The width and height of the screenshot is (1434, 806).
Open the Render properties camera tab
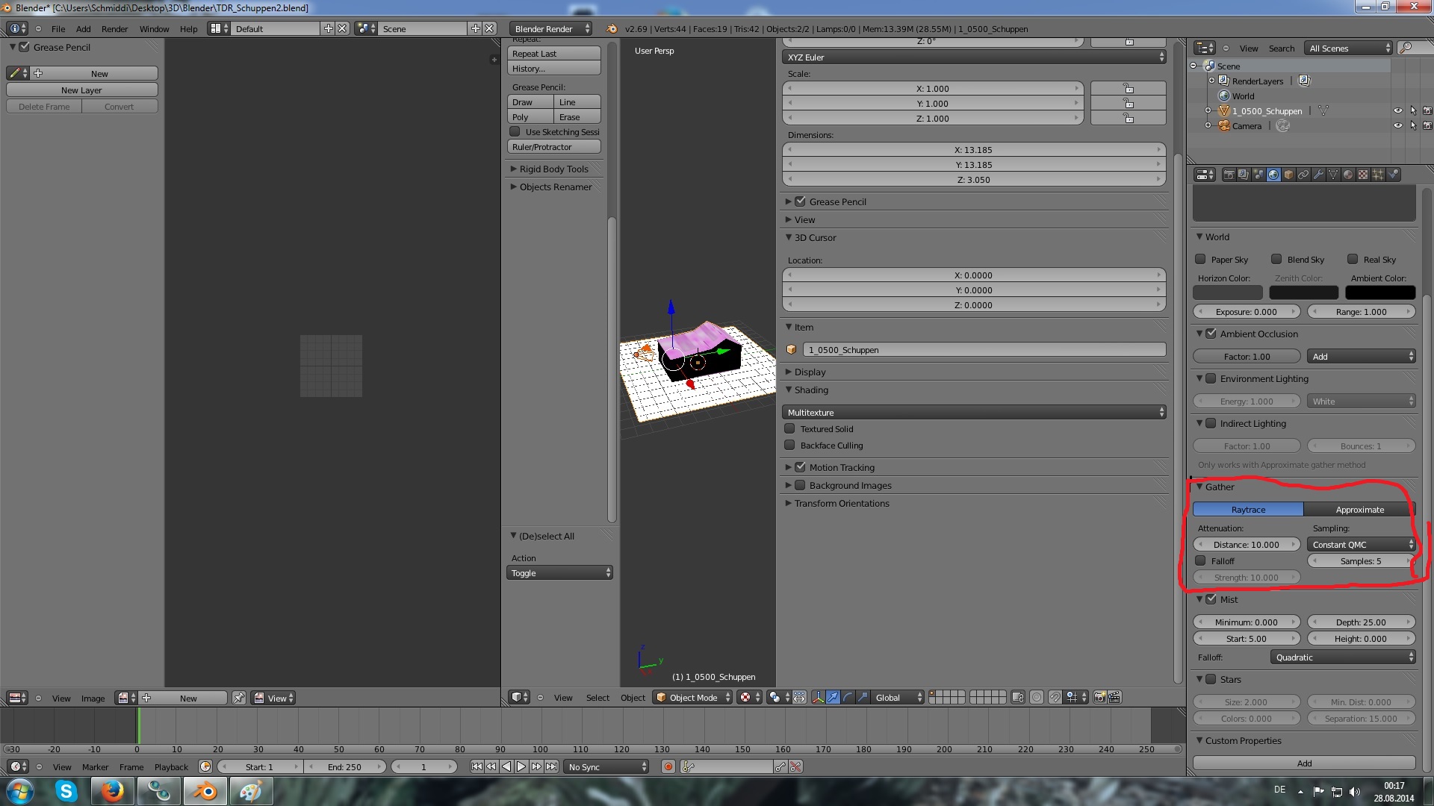[1229, 175]
